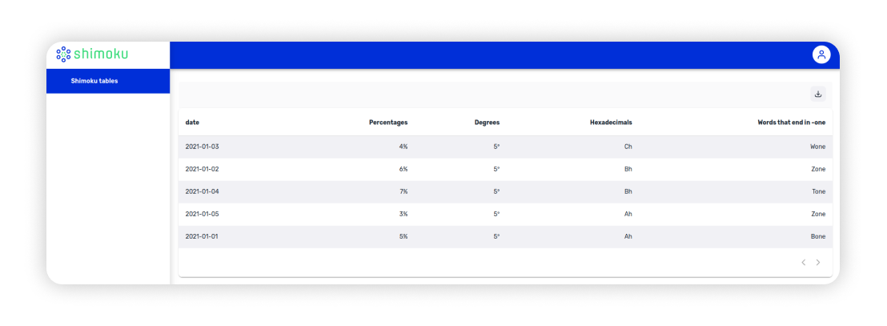Viewport: 887px width, 326px height.
Task: Click the Wone word cell
Action: point(817,147)
